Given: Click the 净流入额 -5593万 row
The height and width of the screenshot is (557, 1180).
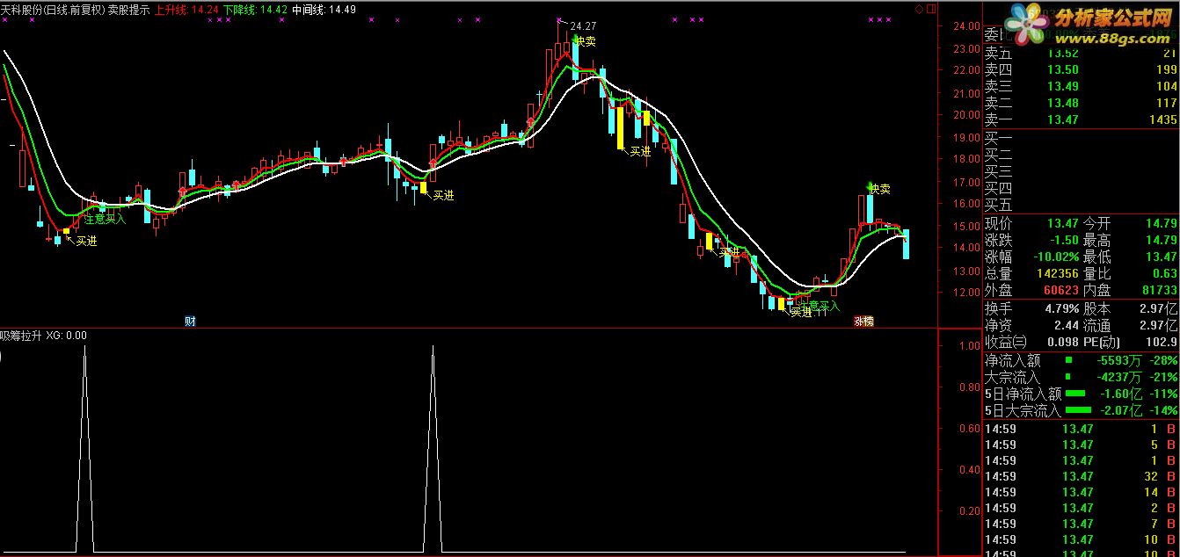Looking at the screenshot, I should tap(1081, 360).
